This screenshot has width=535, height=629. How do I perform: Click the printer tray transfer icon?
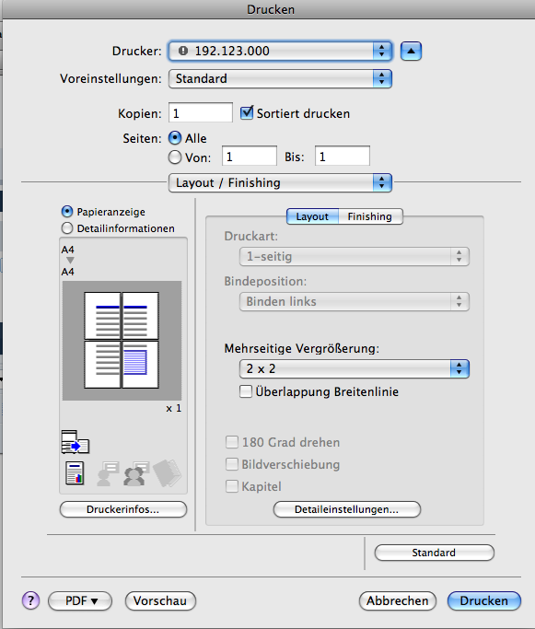point(76,442)
